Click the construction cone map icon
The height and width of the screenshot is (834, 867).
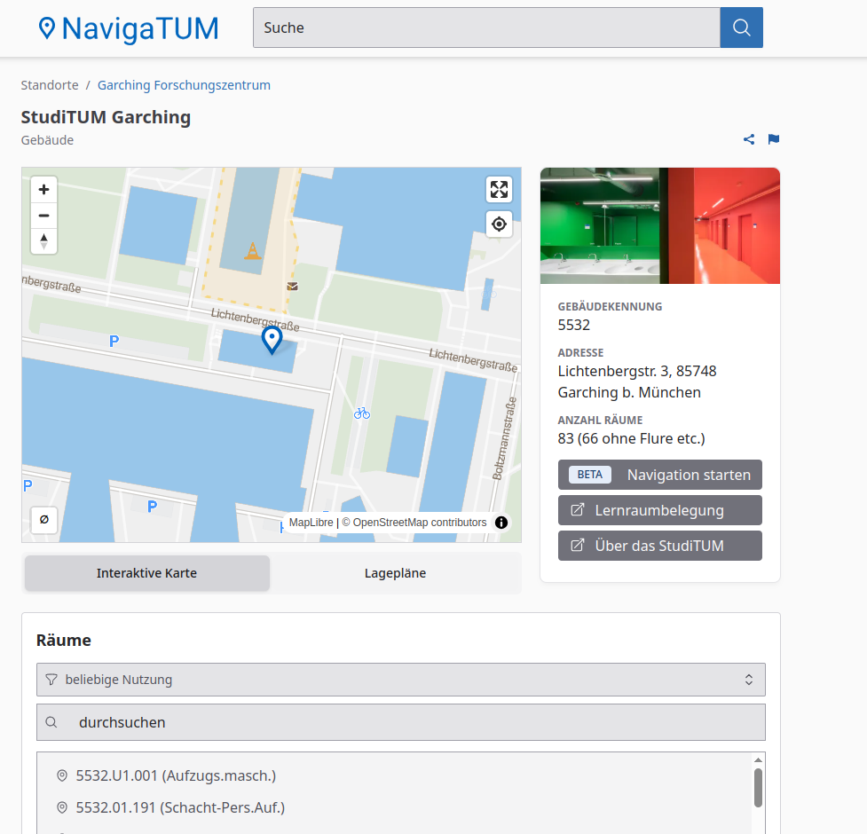coord(253,251)
